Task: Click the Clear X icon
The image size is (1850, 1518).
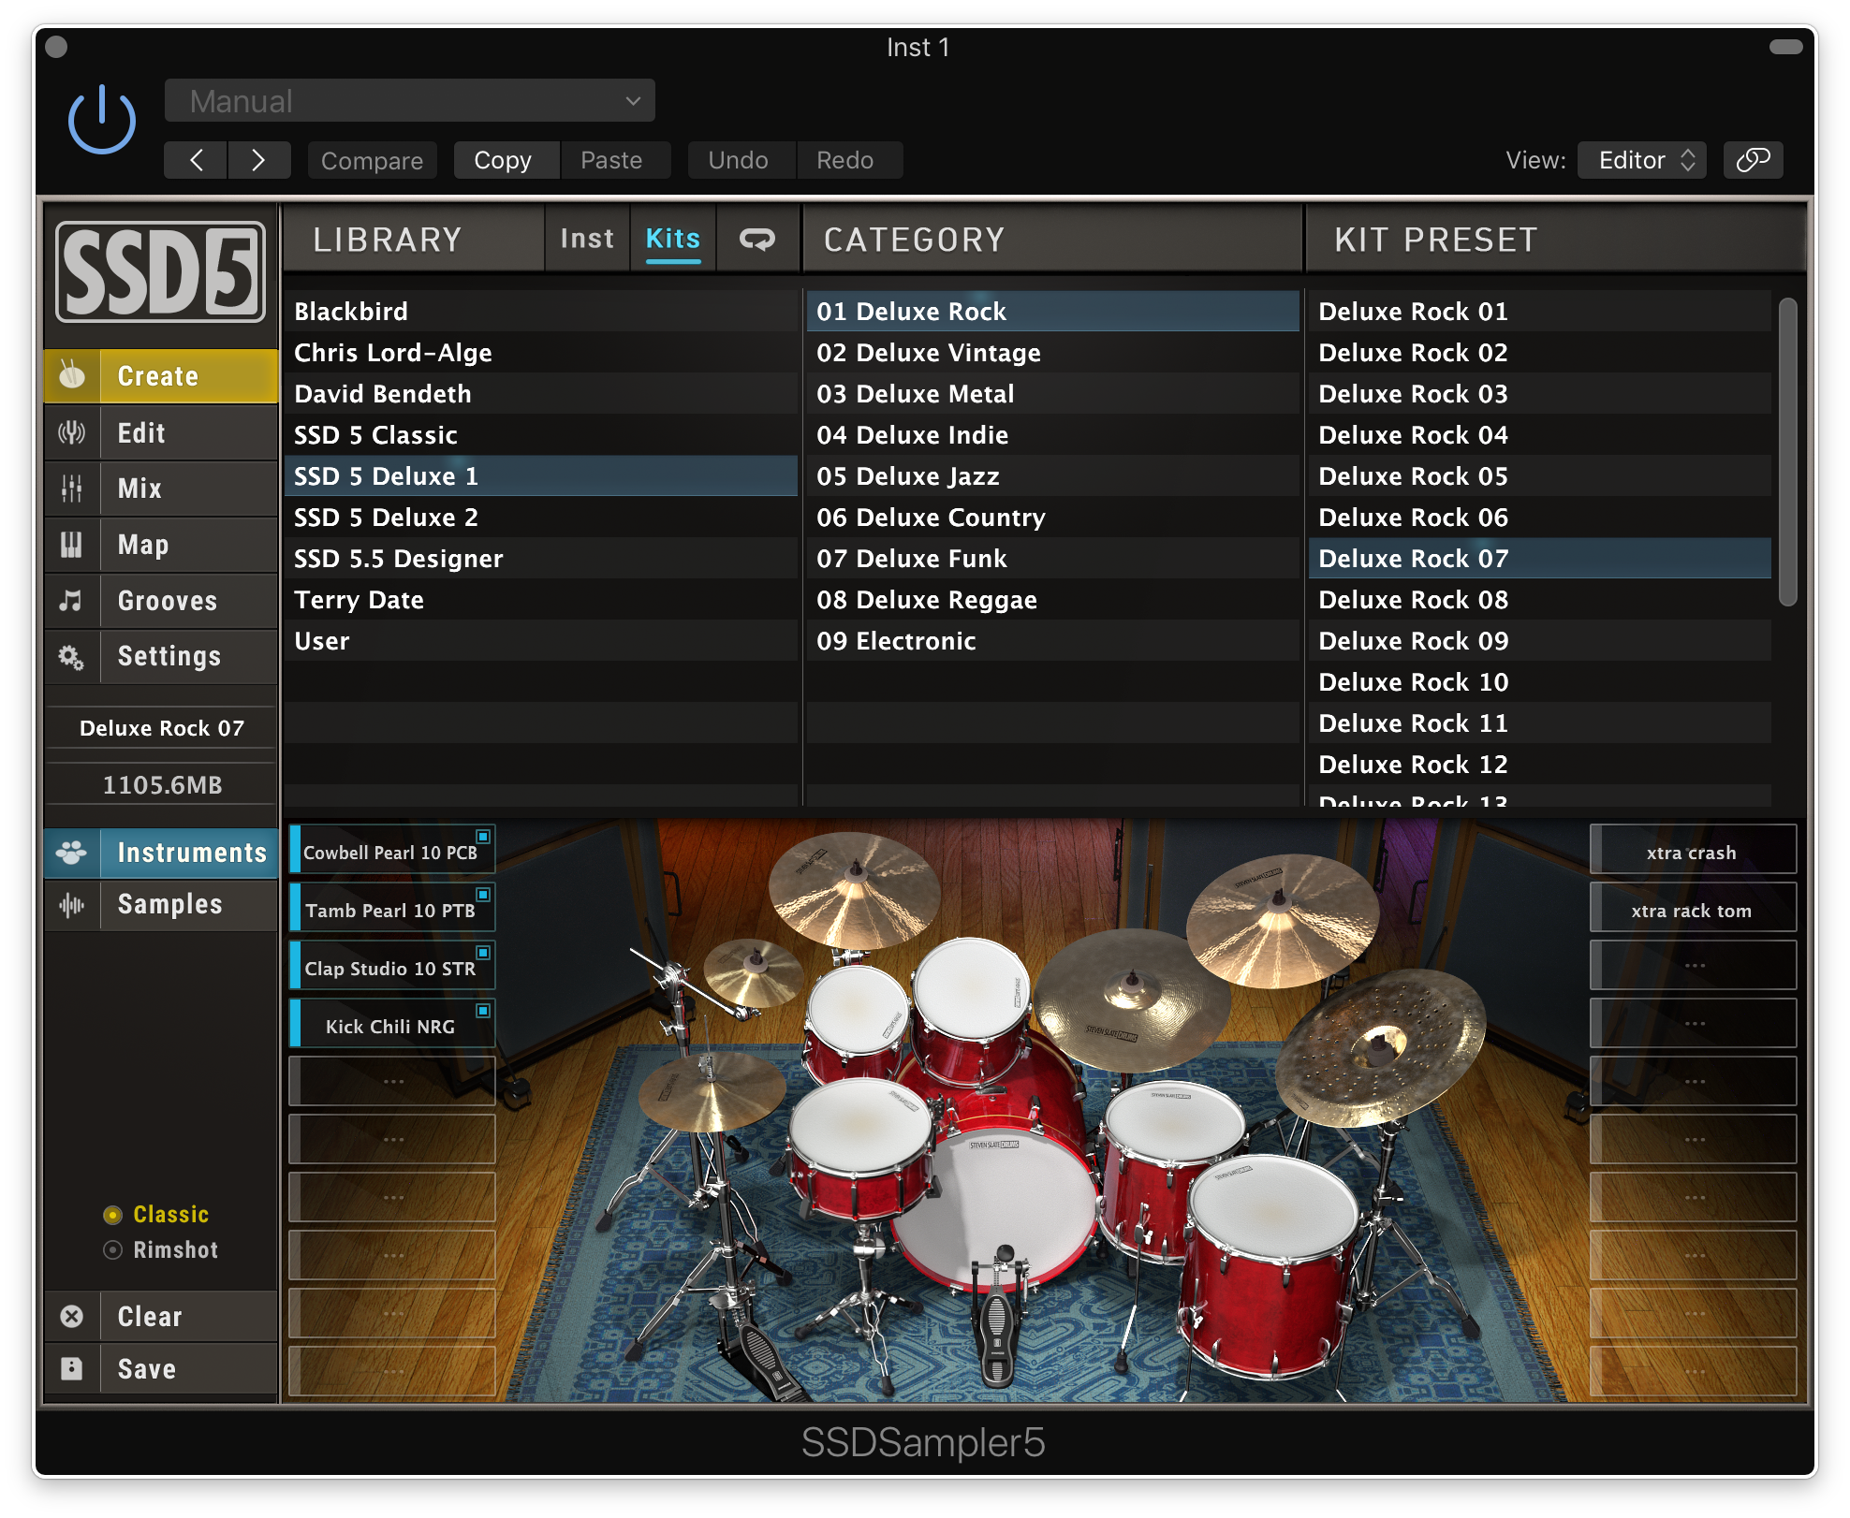Action: click(72, 1317)
